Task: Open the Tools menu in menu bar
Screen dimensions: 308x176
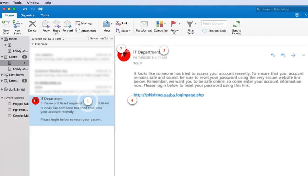Action: click(17, 3)
